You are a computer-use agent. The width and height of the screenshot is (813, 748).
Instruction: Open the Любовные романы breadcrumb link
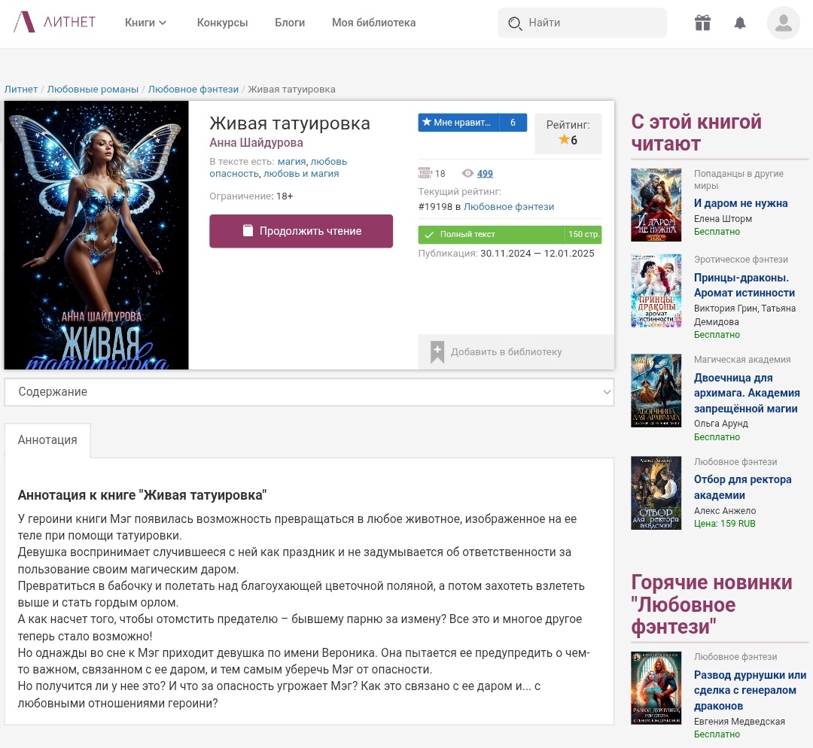[x=93, y=89]
